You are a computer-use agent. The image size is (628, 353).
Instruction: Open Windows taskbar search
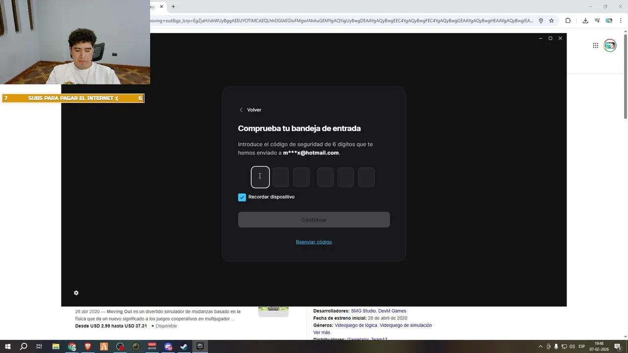point(24,347)
